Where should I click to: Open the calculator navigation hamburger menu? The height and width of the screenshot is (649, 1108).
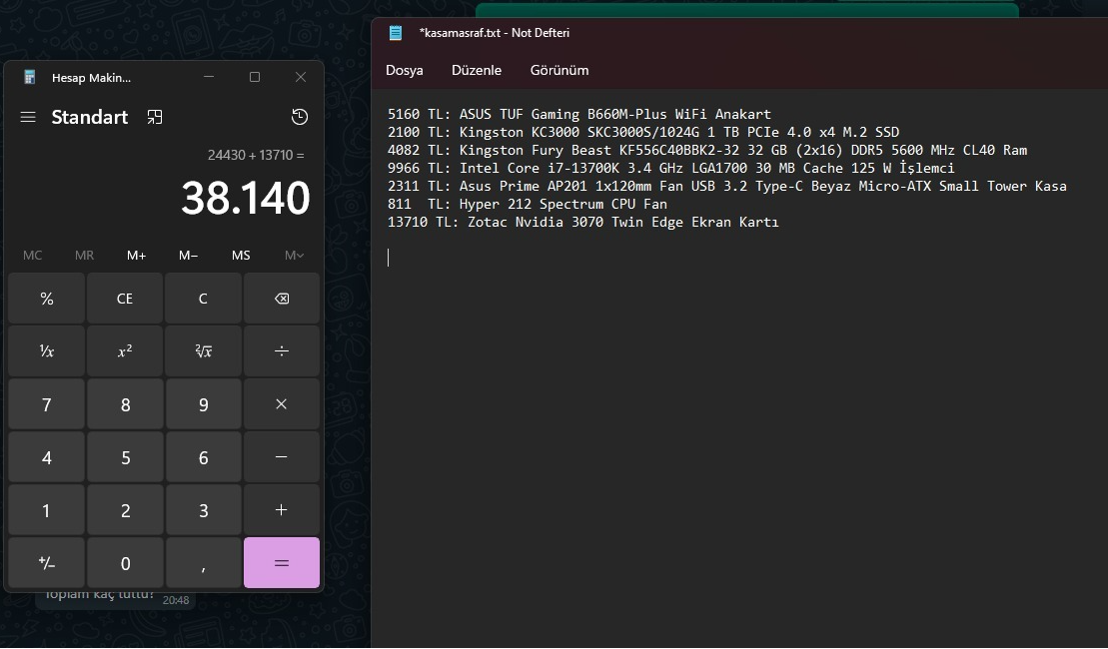click(28, 117)
